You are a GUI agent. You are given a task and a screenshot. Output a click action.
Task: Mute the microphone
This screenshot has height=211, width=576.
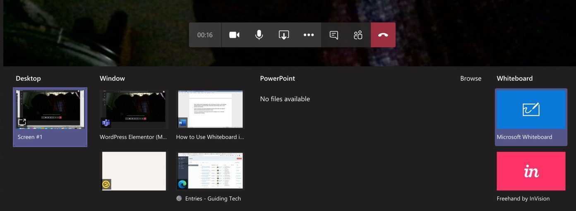[x=259, y=35]
